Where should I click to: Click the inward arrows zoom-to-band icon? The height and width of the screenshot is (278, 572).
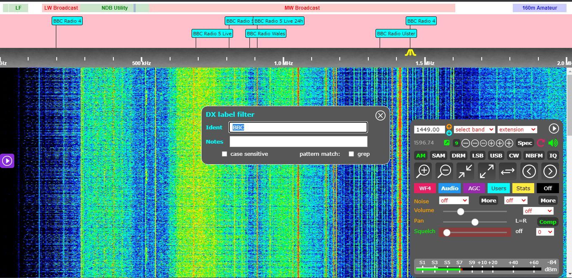point(465,171)
